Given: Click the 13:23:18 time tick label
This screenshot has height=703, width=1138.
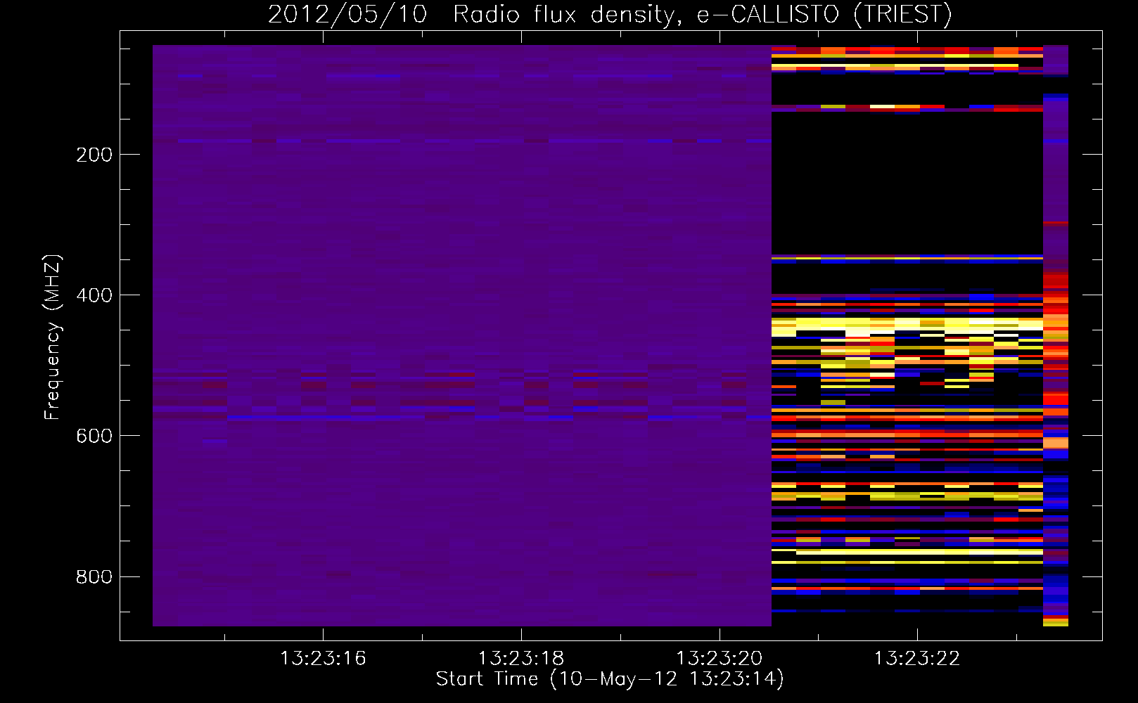Looking at the screenshot, I should [x=521, y=659].
